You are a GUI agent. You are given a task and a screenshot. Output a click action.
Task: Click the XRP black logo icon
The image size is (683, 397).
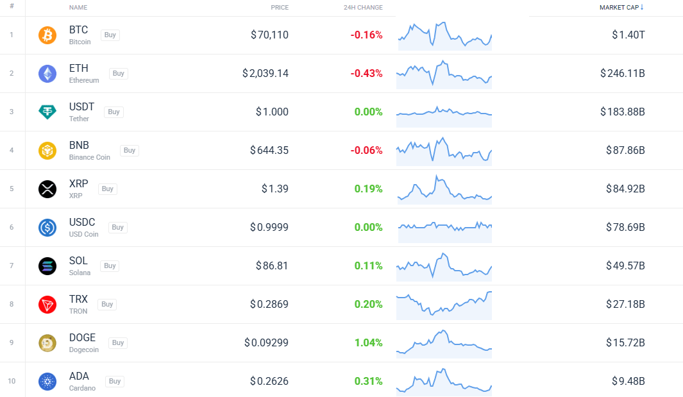[47, 189]
